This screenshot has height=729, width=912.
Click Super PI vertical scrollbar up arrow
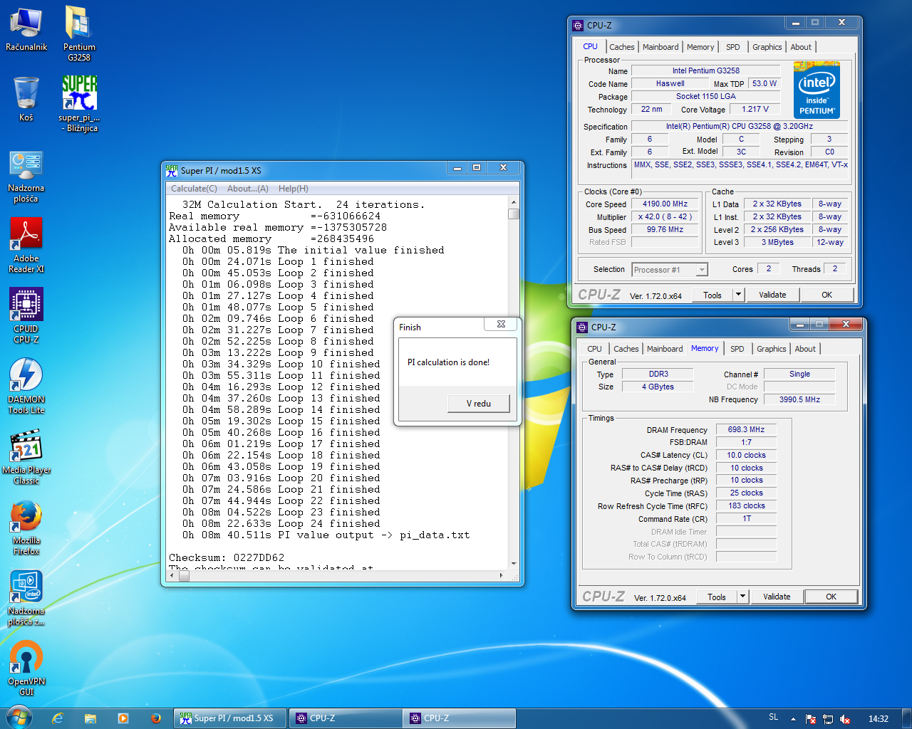(x=513, y=202)
